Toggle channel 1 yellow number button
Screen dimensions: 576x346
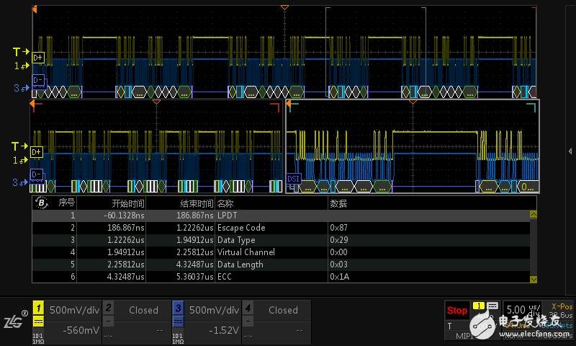coord(39,308)
